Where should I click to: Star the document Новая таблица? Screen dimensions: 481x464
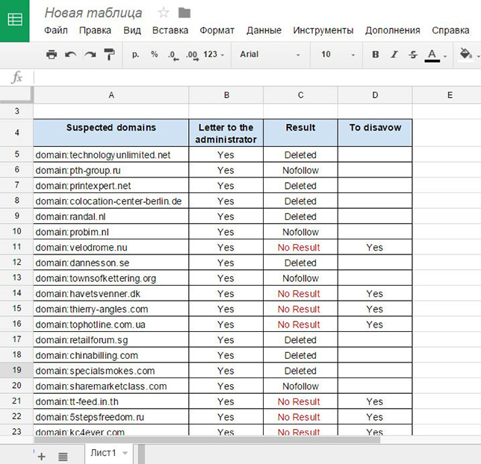click(x=163, y=13)
